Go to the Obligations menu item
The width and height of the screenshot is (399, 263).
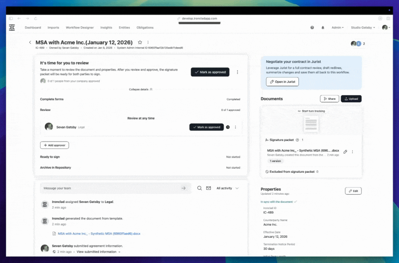pos(145,27)
